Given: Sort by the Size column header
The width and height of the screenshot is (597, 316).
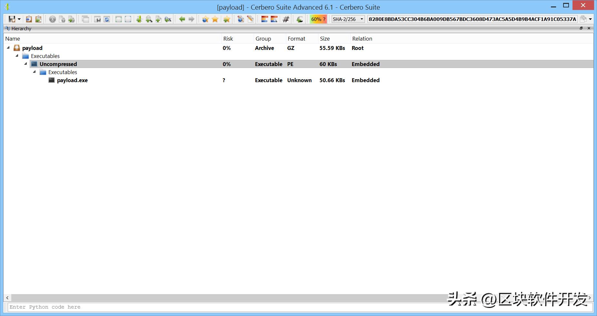Looking at the screenshot, I should coord(334,39).
